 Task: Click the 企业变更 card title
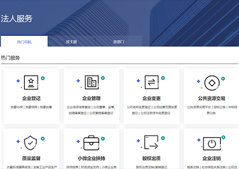(152, 98)
